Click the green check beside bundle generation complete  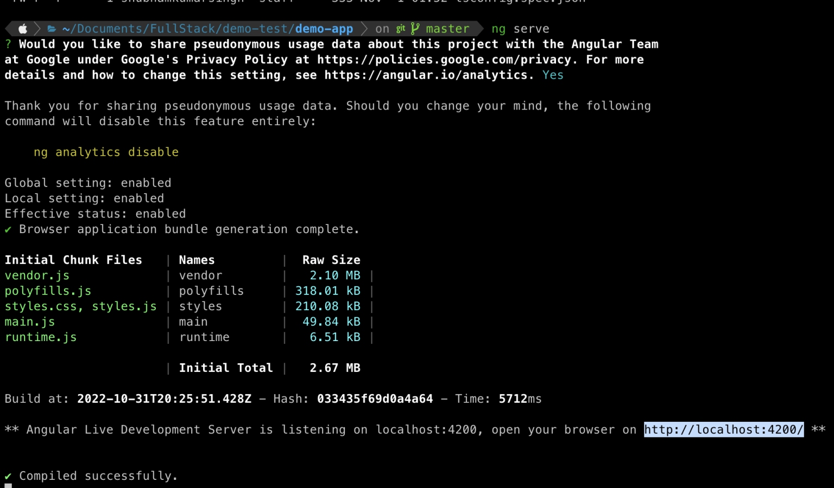coord(8,230)
